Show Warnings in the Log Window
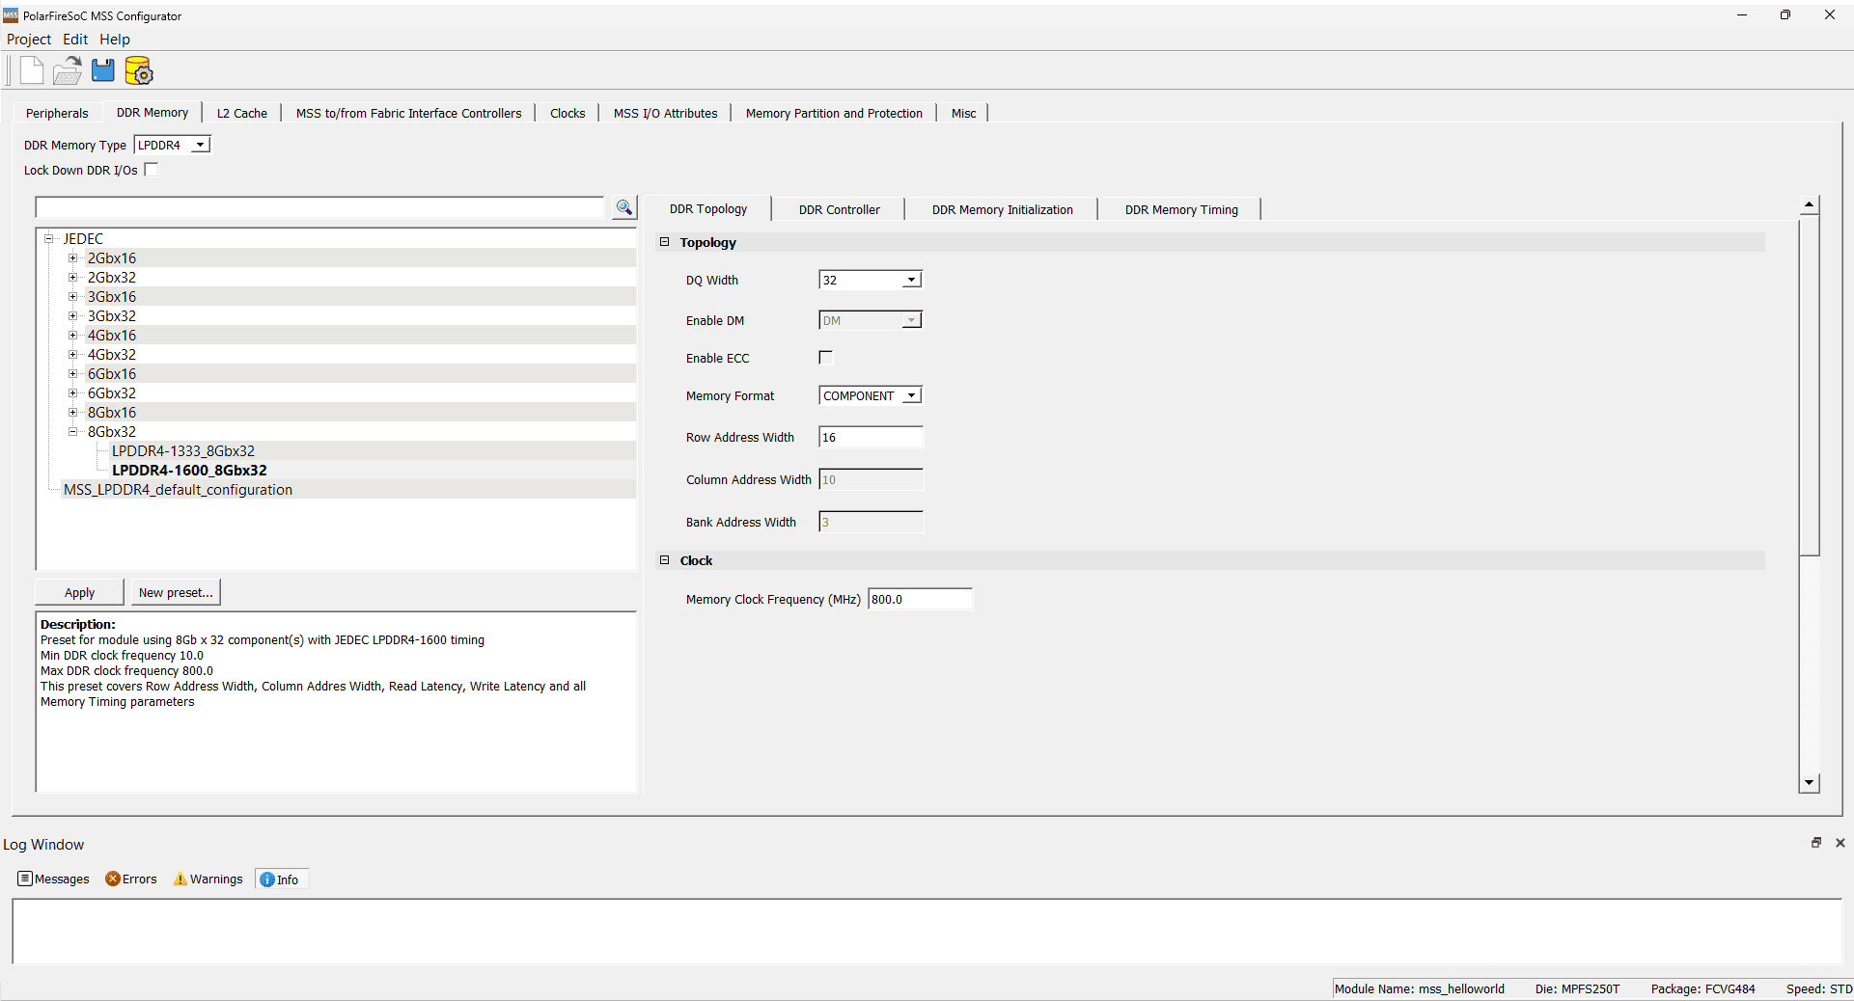1854x1001 pixels. (208, 879)
